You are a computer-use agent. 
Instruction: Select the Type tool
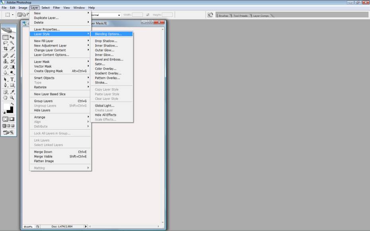coord(12,80)
